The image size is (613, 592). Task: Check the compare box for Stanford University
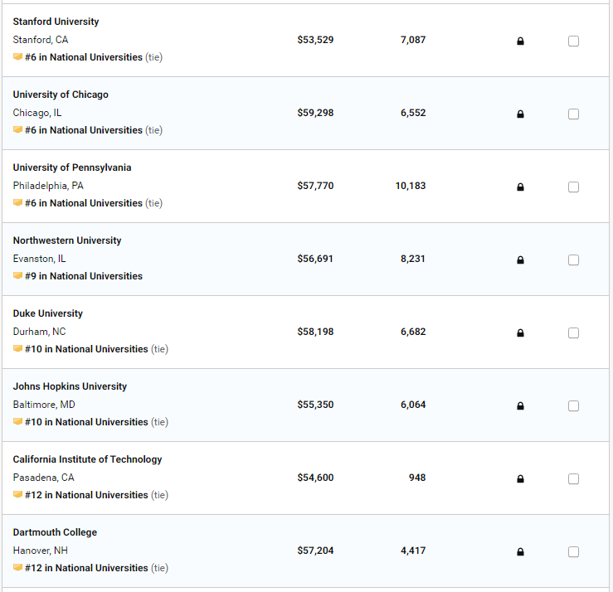click(x=573, y=41)
